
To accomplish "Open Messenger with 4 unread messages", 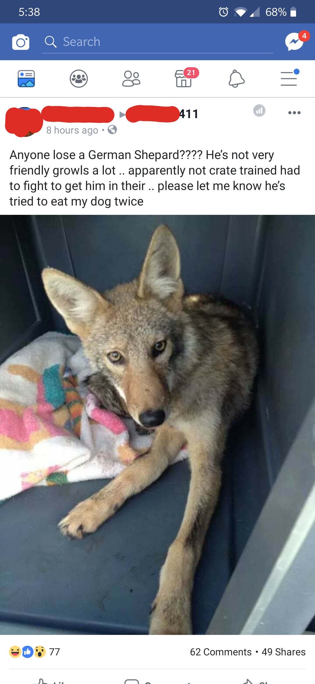I will click(x=295, y=42).
